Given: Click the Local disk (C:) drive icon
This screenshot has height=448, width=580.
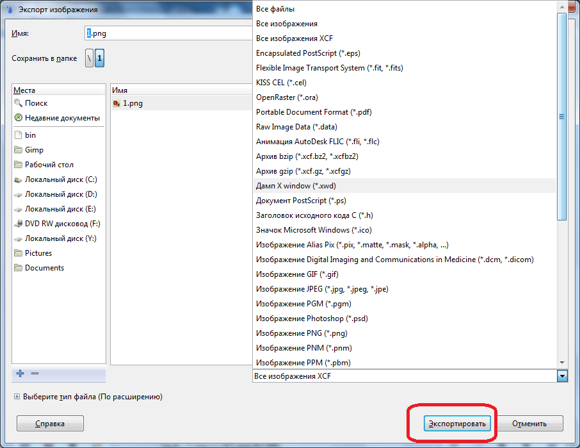Looking at the screenshot, I should (18, 179).
